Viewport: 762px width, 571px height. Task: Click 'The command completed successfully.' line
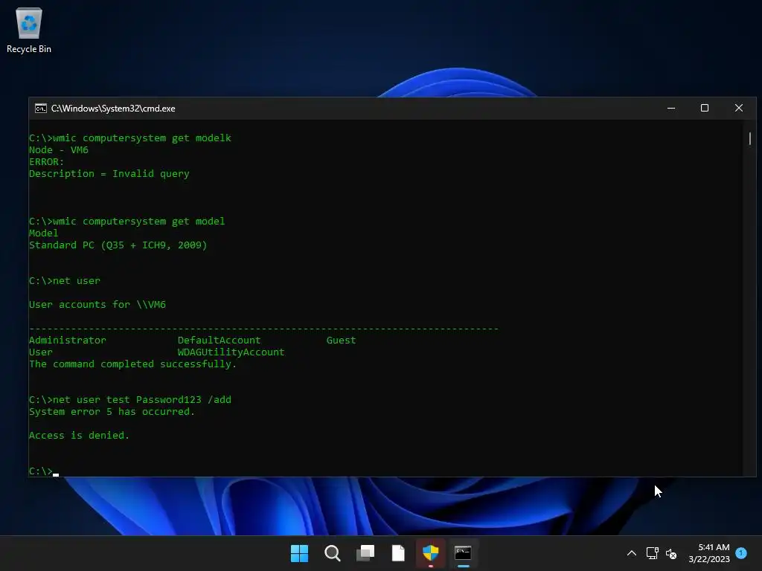(132, 364)
